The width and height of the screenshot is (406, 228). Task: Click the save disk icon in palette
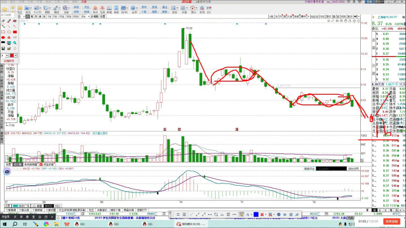[3, 49]
